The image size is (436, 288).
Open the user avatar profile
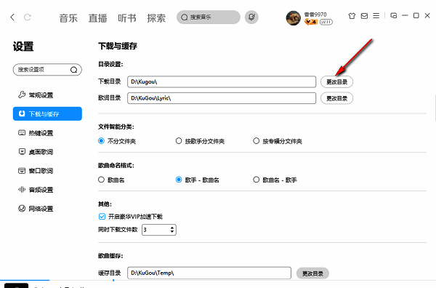(x=293, y=17)
